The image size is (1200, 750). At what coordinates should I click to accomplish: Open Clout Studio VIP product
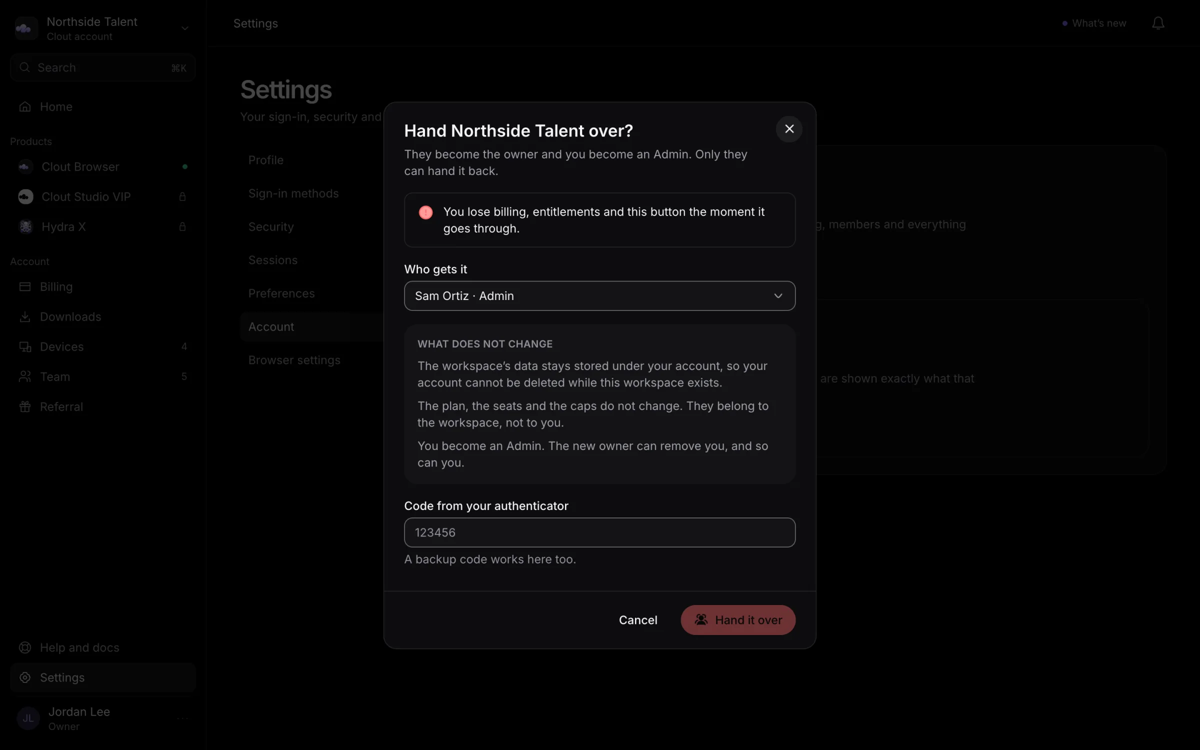pos(102,196)
